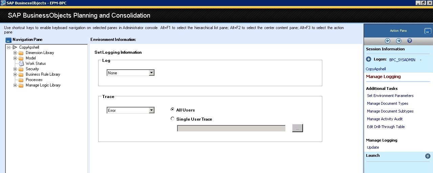Expand the Launch section chevron
Viewport: 433px width, 173px height.
(x=428, y=156)
